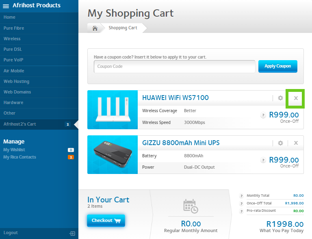This screenshot has height=239, width=312.
Task: Click help icon beside Monthly Total
Action: tap(242, 196)
